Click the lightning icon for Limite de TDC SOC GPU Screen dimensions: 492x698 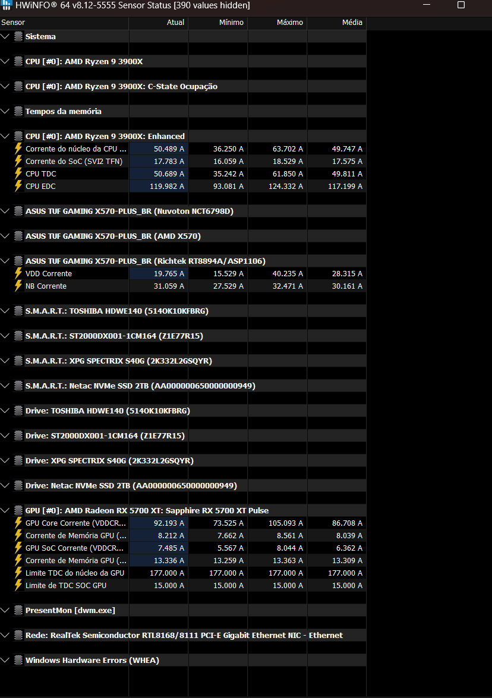pos(18,585)
